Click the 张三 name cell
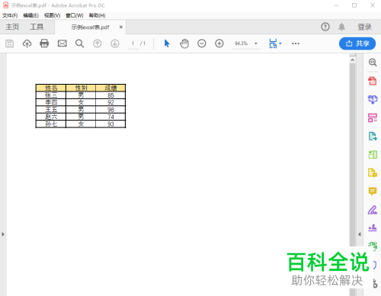The height and width of the screenshot is (296, 381). [x=51, y=95]
